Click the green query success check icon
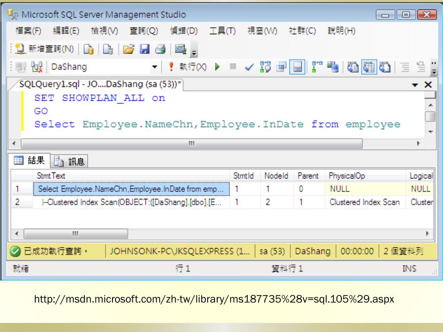 tap(15, 251)
